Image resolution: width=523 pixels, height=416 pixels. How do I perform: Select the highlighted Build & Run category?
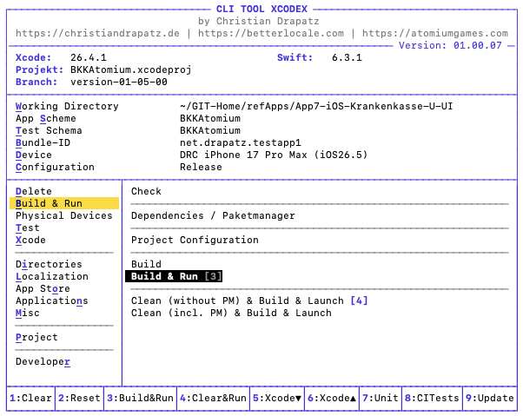(x=64, y=203)
